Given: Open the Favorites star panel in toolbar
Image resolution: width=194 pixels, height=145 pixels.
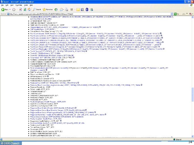Looking at the screenshot, I should 48,9.
